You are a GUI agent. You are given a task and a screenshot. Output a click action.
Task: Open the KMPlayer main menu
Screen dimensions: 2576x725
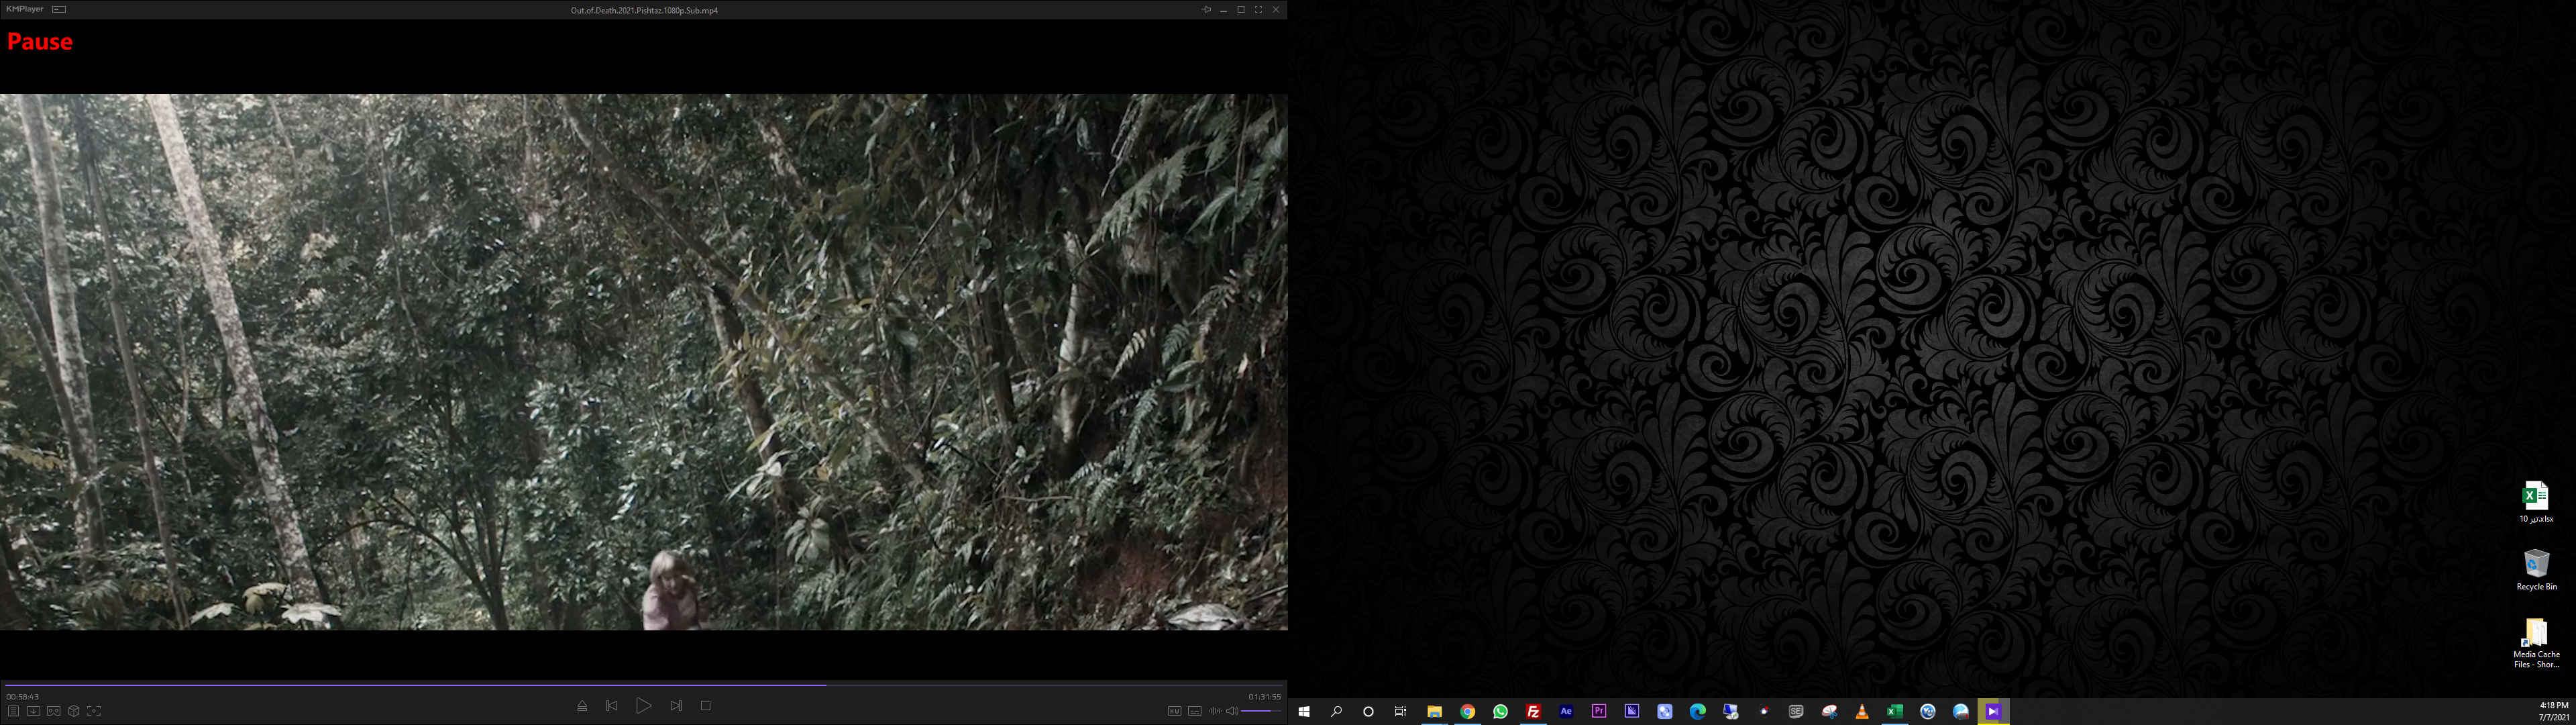(24, 9)
